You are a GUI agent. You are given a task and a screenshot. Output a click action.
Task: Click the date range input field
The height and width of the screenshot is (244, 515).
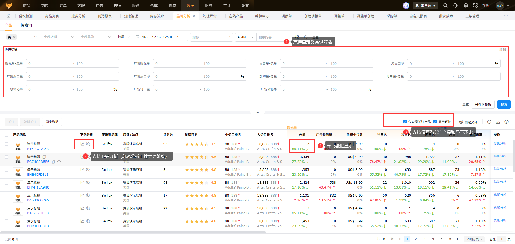[160, 37]
